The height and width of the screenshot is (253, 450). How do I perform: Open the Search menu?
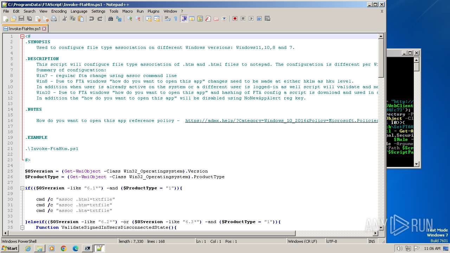[x=30, y=11]
